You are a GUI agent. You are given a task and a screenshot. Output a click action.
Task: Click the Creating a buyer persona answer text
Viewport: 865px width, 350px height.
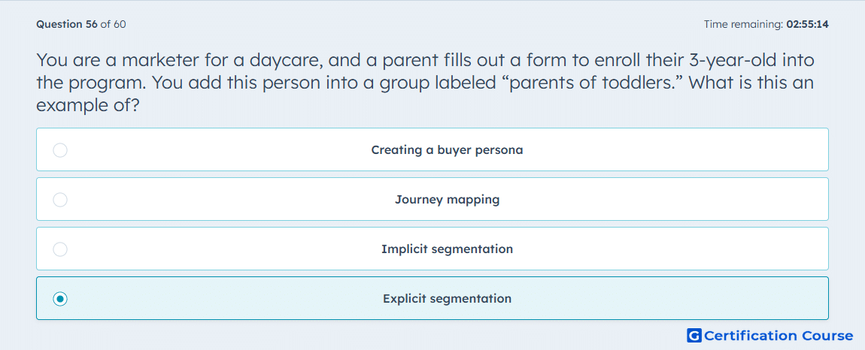pyautogui.click(x=447, y=150)
